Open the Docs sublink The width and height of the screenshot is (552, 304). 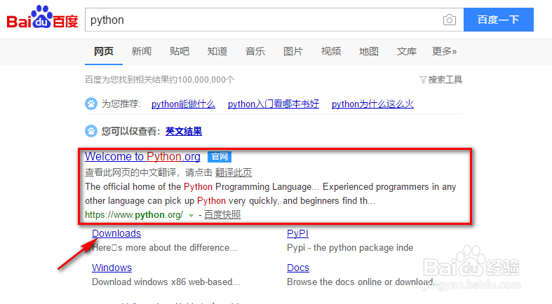click(x=298, y=268)
